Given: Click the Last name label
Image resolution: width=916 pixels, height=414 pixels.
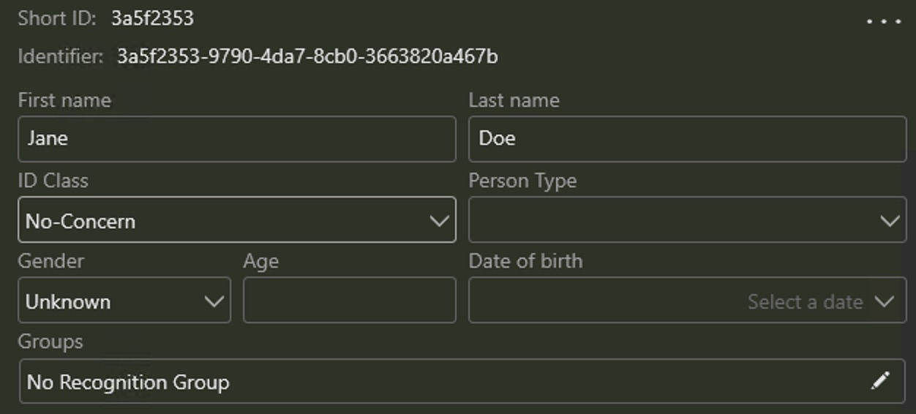Looking at the screenshot, I should (514, 100).
